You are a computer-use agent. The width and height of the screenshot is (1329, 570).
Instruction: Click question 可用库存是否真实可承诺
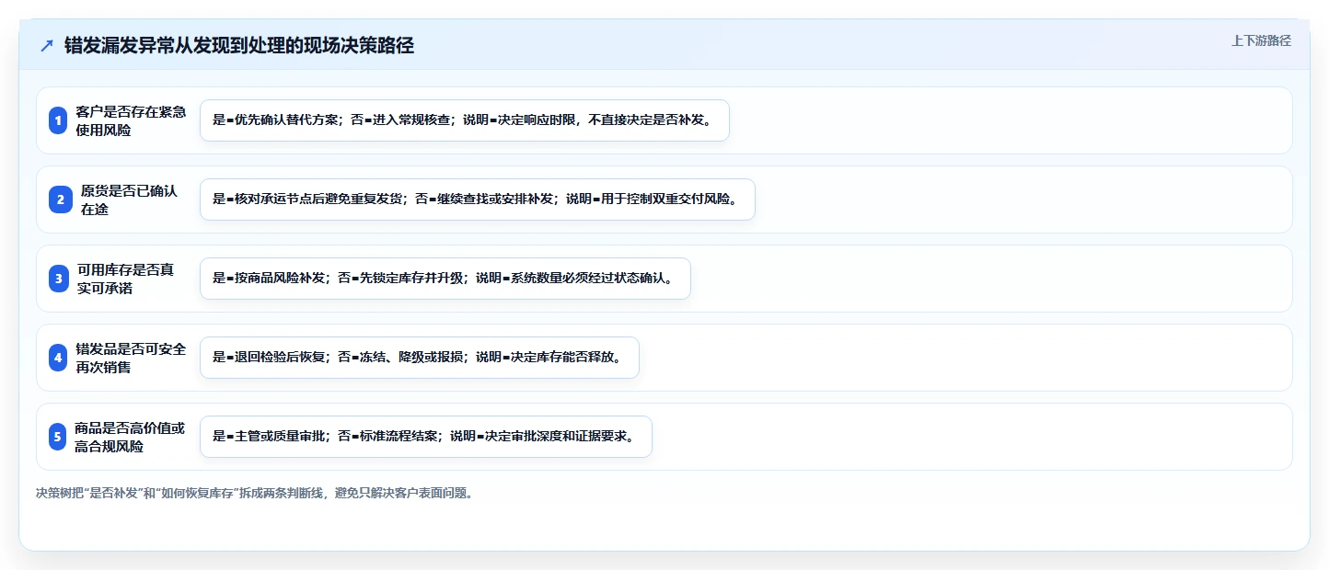(x=125, y=279)
